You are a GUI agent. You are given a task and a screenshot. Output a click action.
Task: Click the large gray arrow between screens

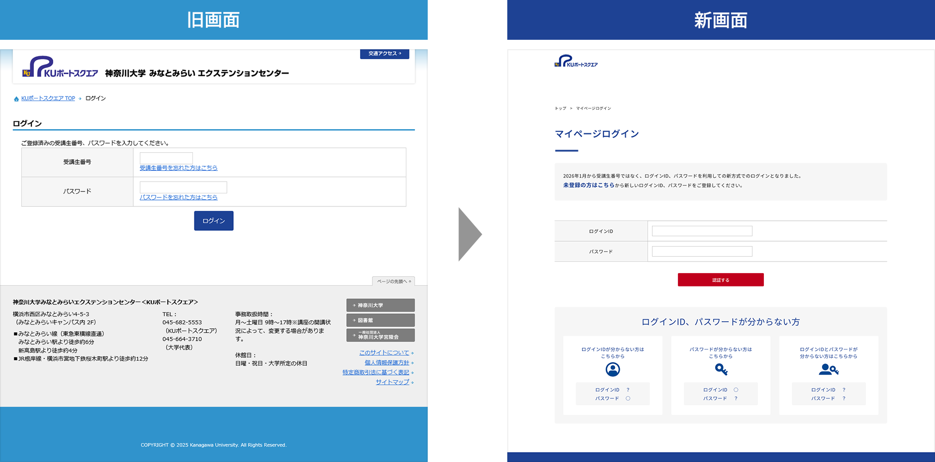(x=469, y=234)
